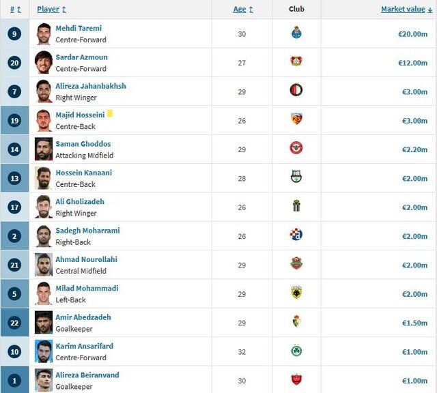The width and height of the screenshot is (437, 393).
Task: Open Karim Ansarifard player profile link
Action: pyautogui.click(x=84, y=346)
